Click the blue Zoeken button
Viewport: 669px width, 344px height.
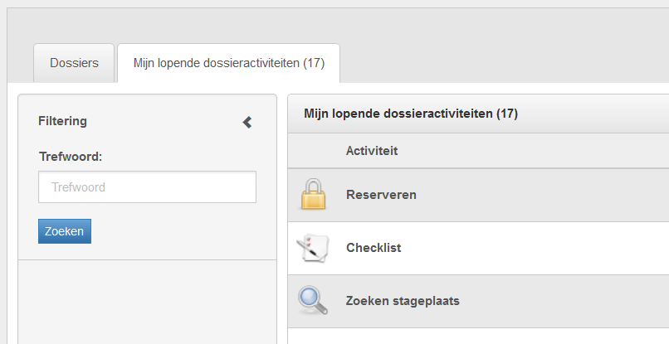[x=65, y=231]
